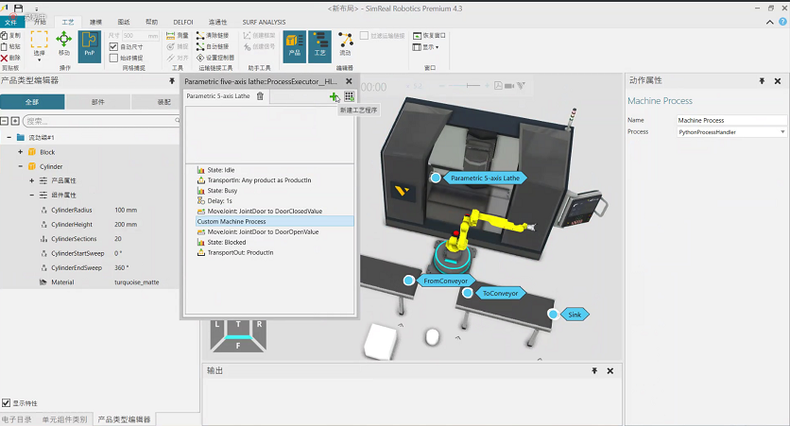790x426 pixels.
Task: Open the Process dropdown
Action: (x=782, y=132)
